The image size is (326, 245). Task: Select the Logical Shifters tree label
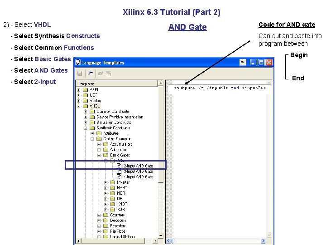coord(123,237)
